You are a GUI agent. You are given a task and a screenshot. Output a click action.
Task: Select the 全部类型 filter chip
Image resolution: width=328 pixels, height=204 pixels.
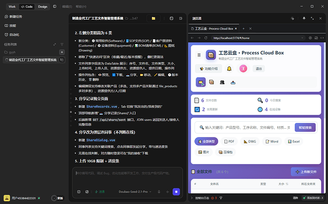[x=206, y=142]
